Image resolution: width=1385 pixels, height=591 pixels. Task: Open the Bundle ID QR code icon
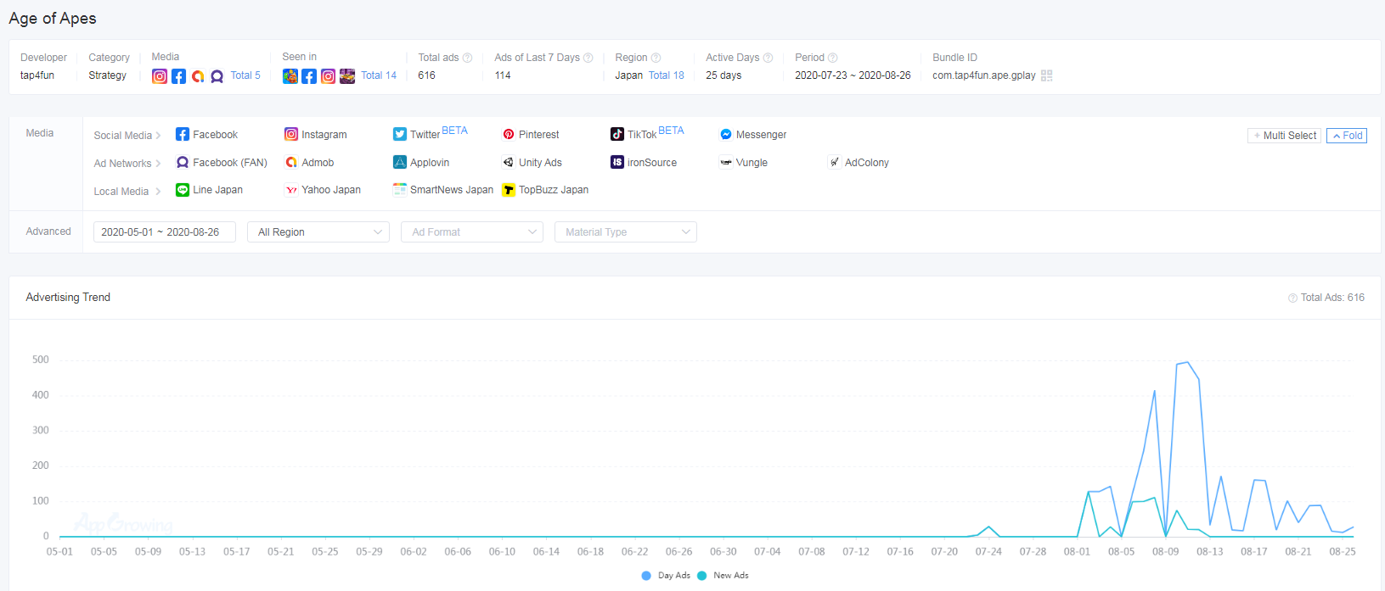pos(1047,75)
